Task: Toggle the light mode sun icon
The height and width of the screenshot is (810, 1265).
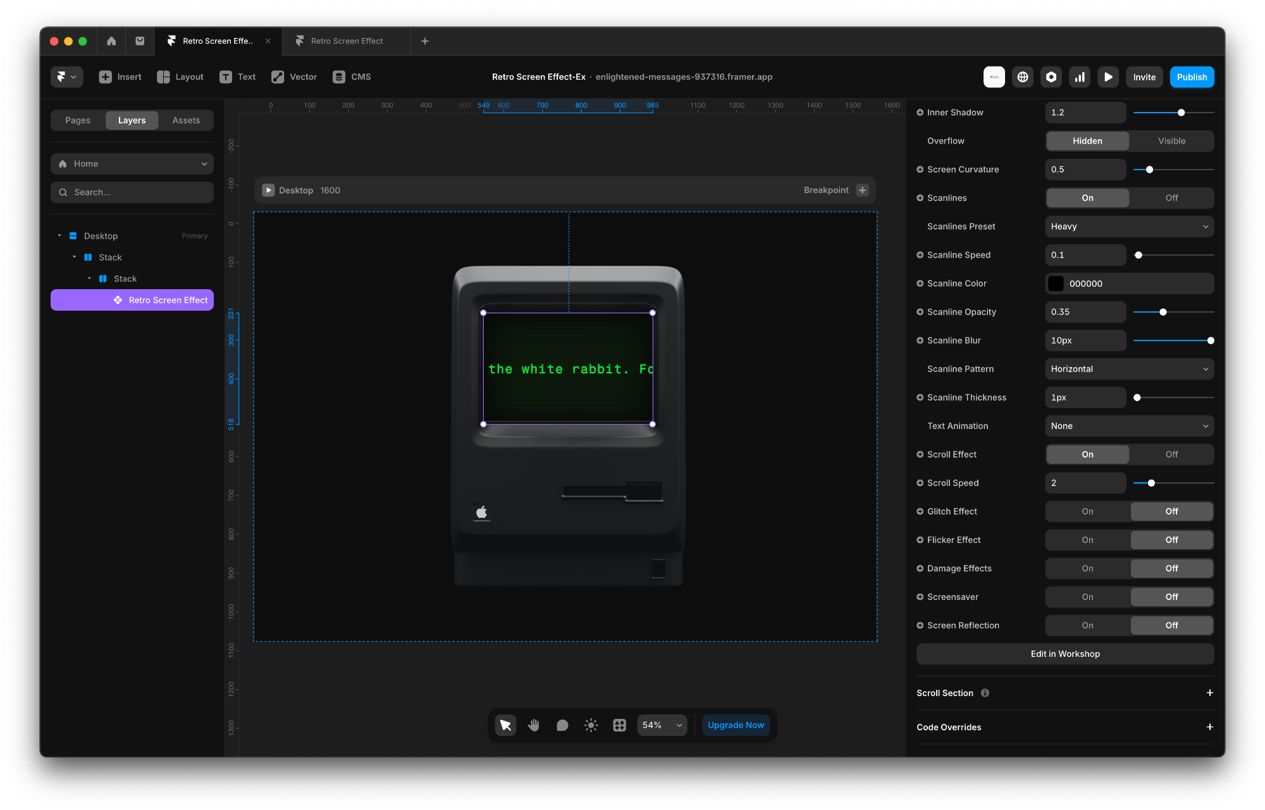Action: (x=591, y=725)
